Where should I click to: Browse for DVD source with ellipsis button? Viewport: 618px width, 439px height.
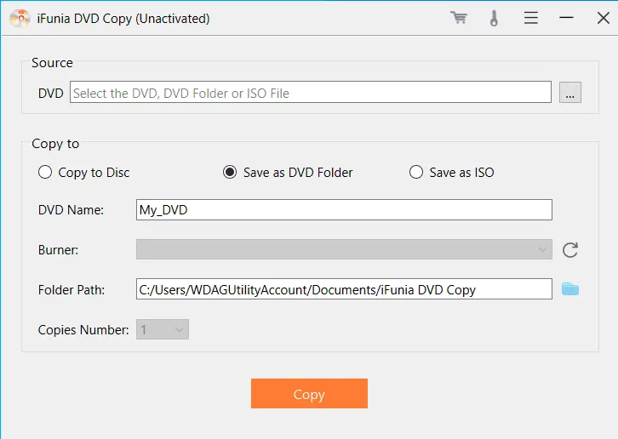click(570, 93)
